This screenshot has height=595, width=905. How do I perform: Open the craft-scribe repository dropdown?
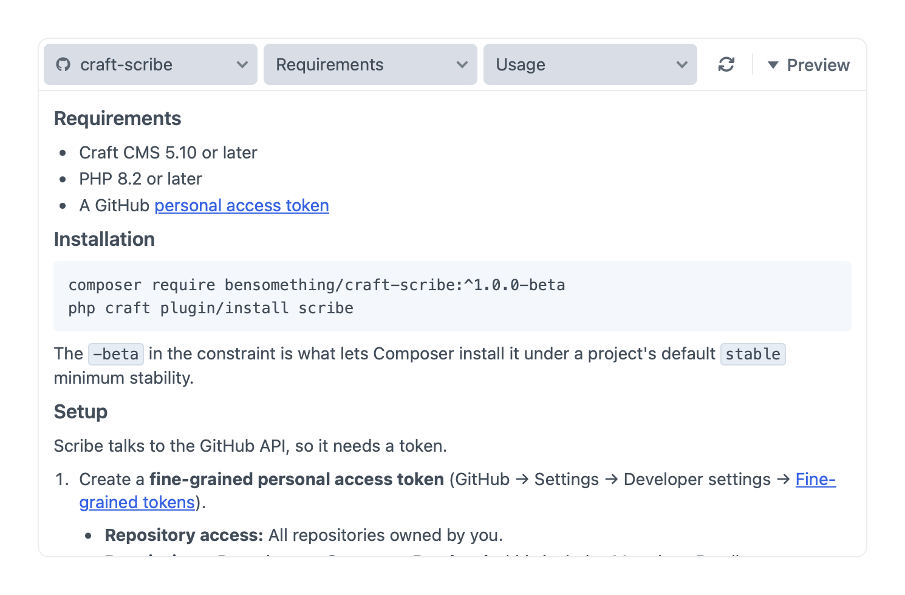point(151,64)
